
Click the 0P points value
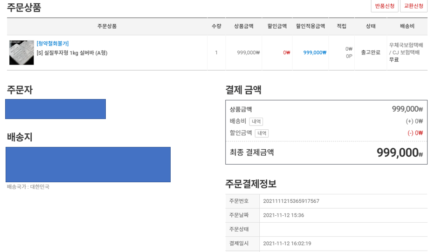pos(349,56)
